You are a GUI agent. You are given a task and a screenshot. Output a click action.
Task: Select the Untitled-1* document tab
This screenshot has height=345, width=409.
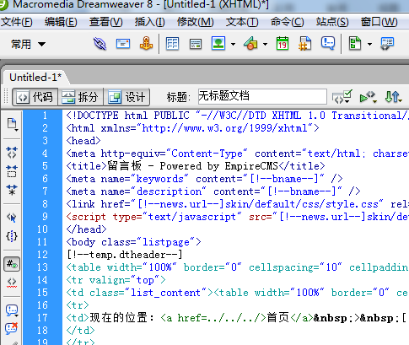(x=35, y=78)
